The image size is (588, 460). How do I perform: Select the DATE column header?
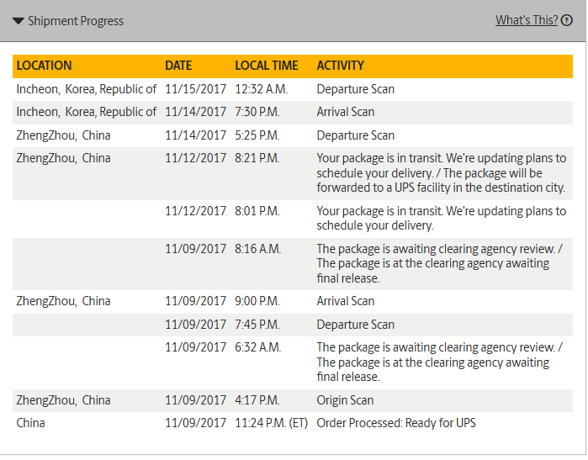(178, 66)
